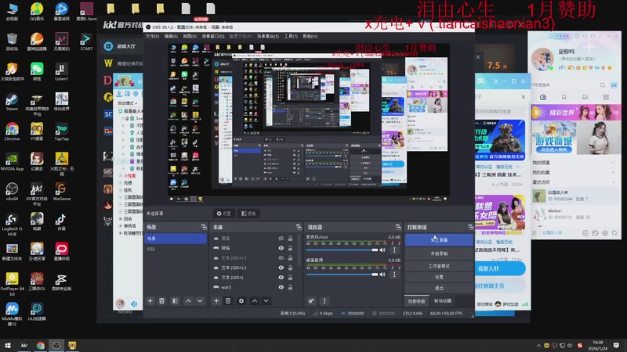This screenshot has height=352, width=627.
Task: Click 开始录制 button in OBS controls
Action: pyautogui.click(x=439, y=253)
